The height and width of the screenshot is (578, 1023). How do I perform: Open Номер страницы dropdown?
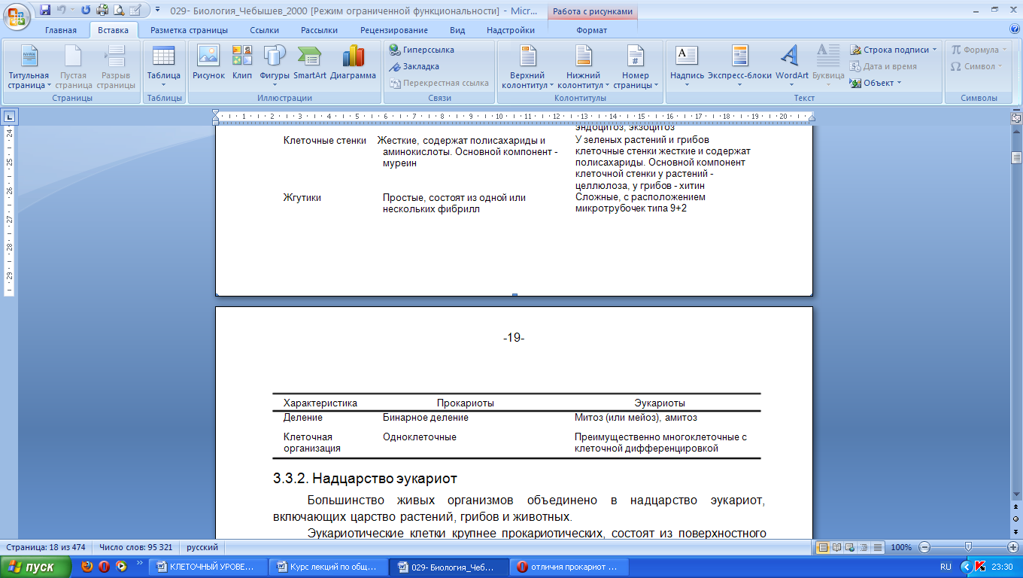[x=636, y=66]
